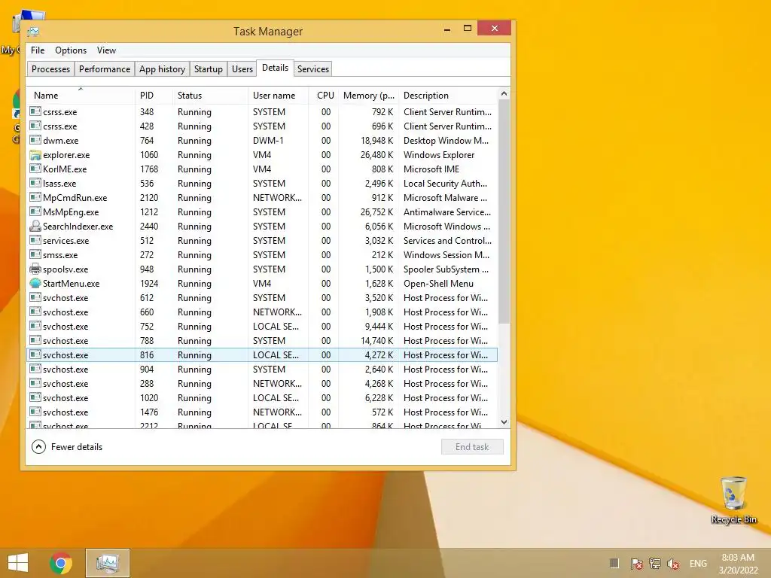Image resolution: width=771 pixels, height=578 pixels.
Task: Click the services.exe process icon
Action: click(35, 240)
